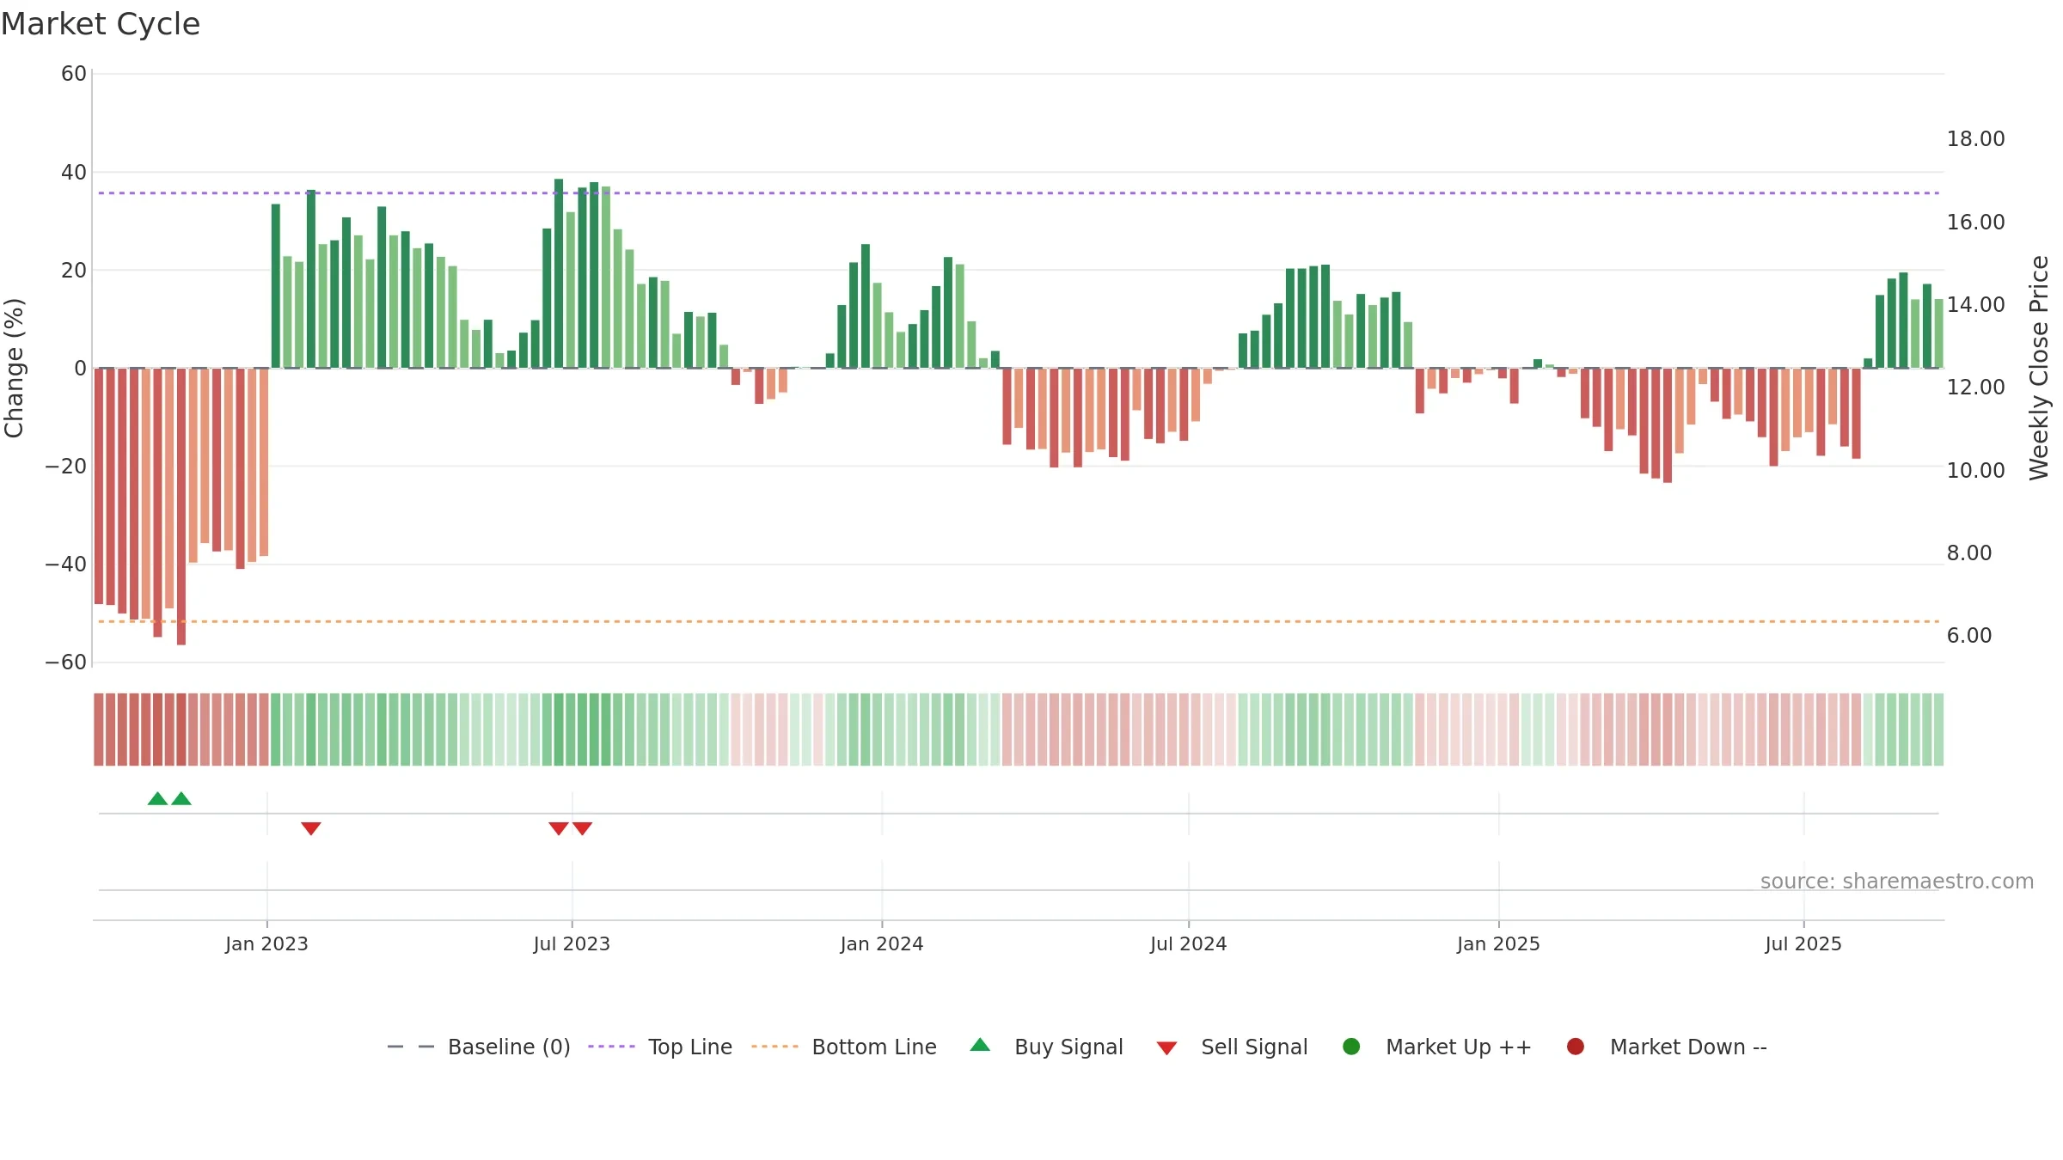Click the −40 tick label on the left axis
This screenshot has height=1160, width=2063.
click(66, 564)
